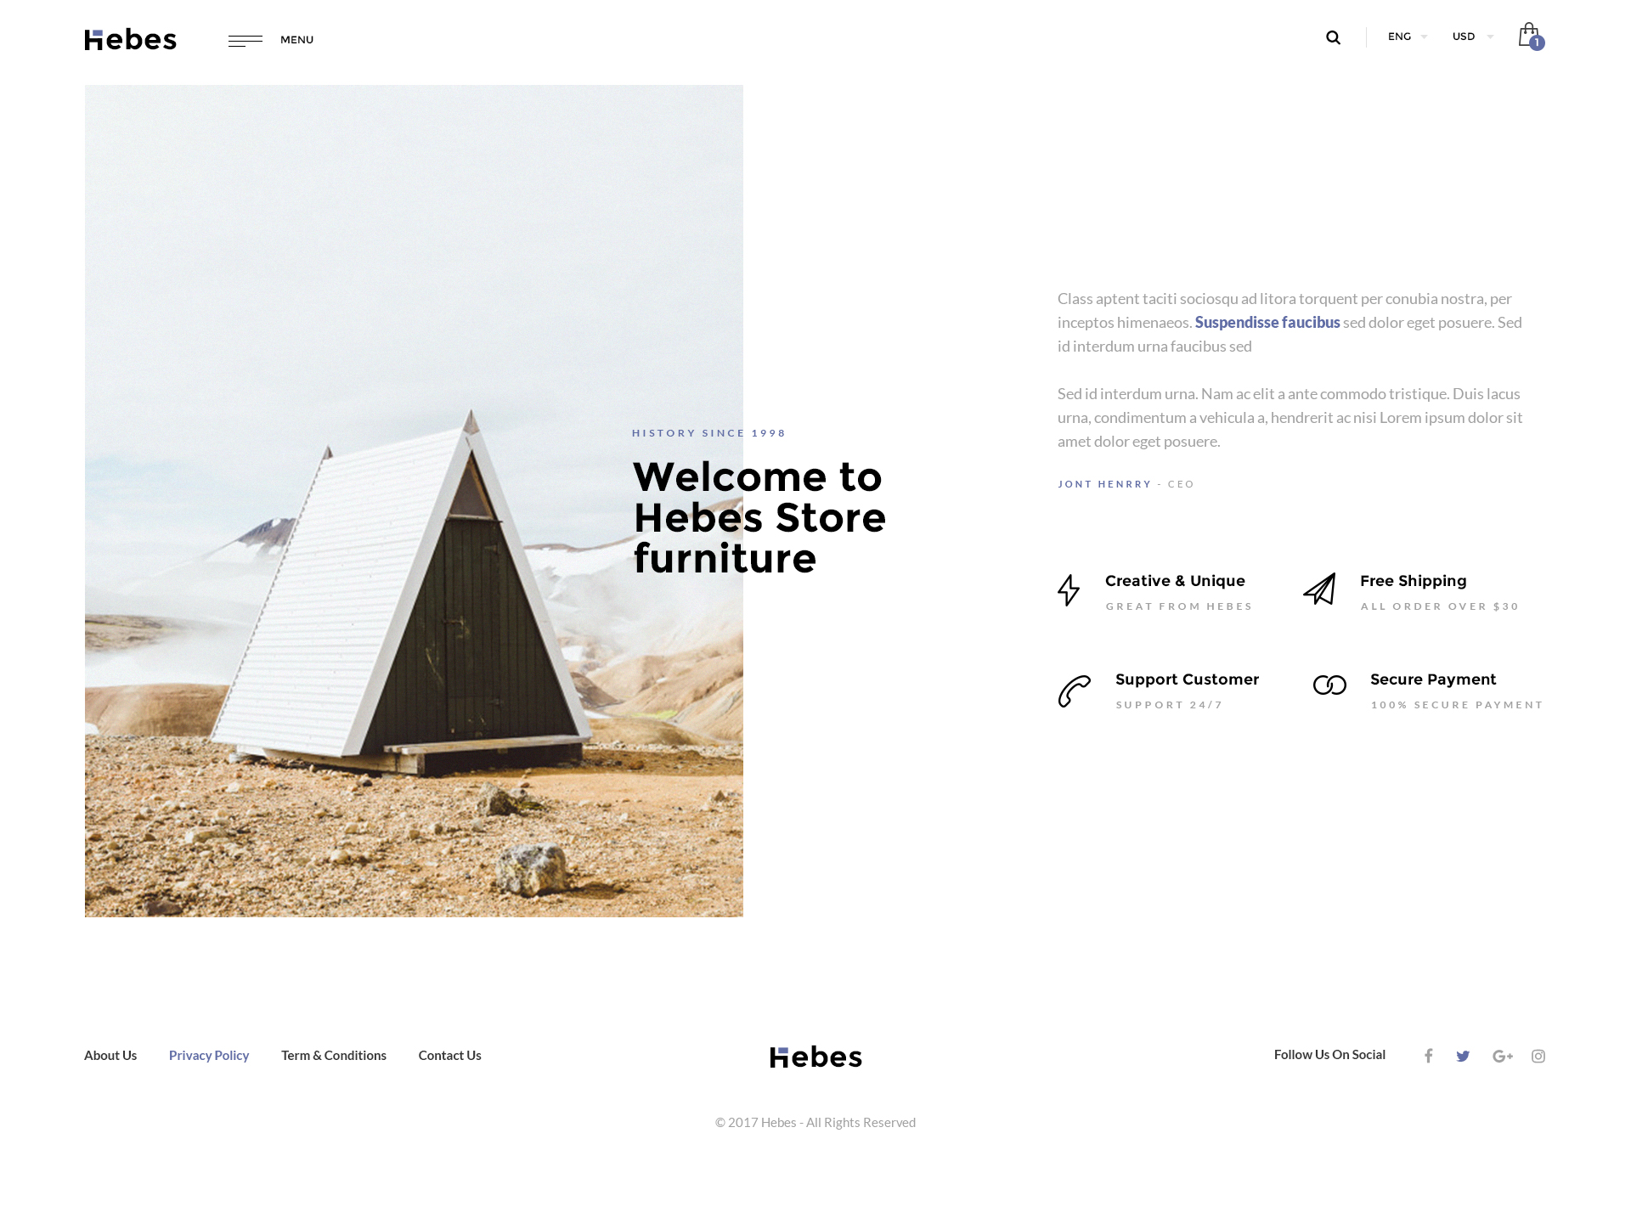The width and height of the screenshot is (1631, 1229).
Task: Visit the Twitter social icon
Action: pyautogui.click(x=1463, y=1057)
